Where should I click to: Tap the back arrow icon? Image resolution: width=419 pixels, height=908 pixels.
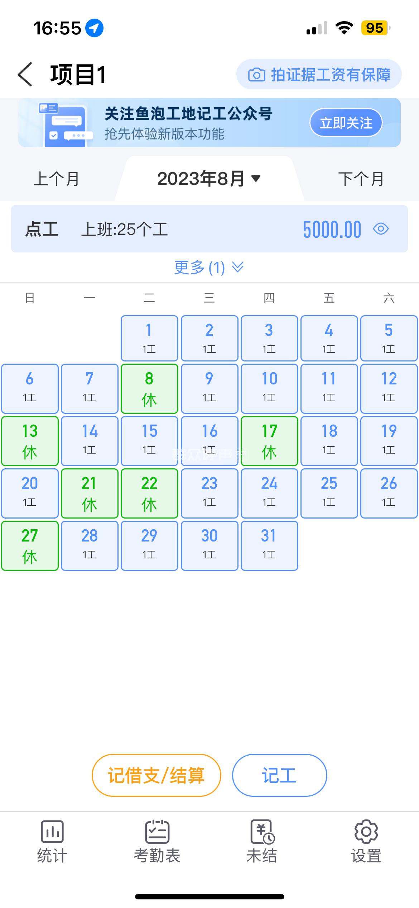[25, 75]
